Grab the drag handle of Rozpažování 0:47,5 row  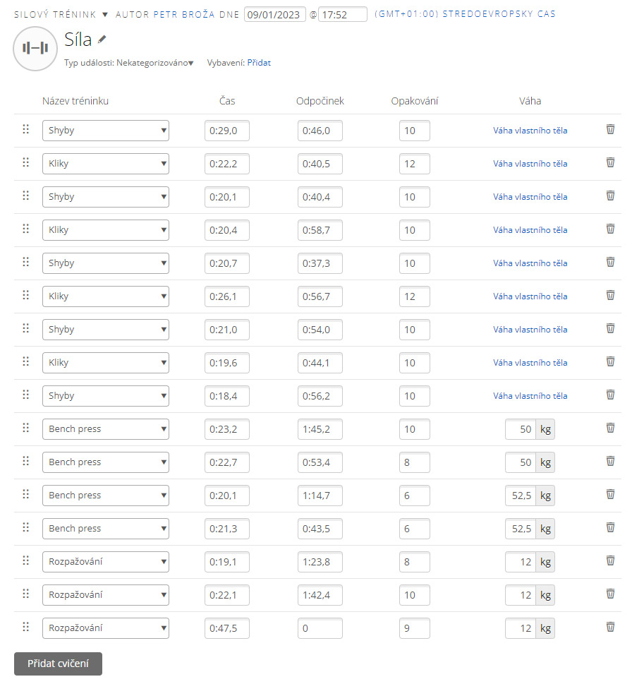click(x=25, y=627)
